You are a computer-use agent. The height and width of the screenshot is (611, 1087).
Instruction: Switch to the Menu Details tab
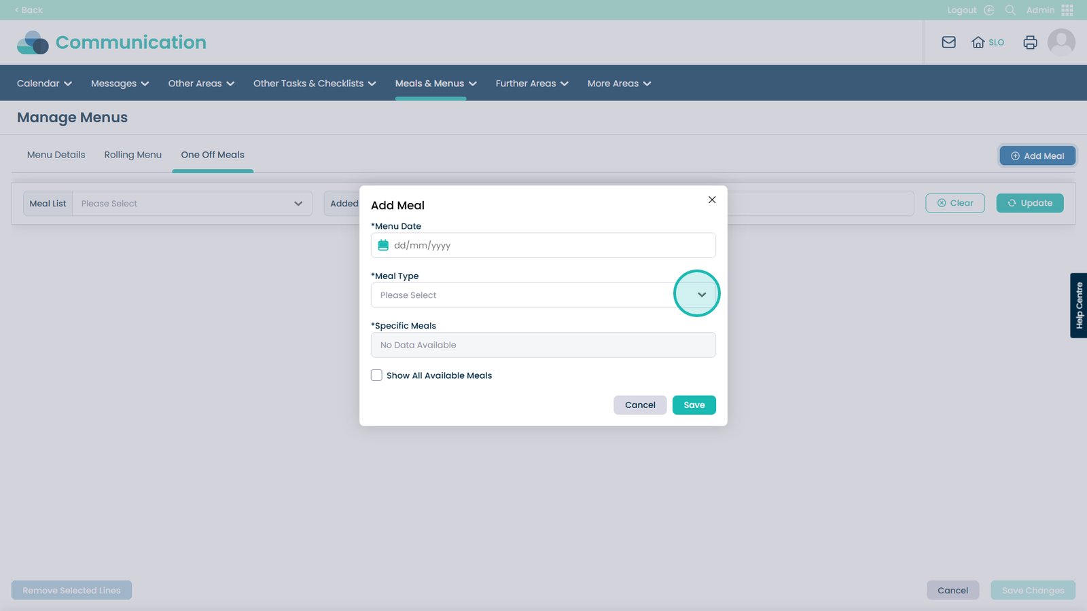tap(56, 155)
